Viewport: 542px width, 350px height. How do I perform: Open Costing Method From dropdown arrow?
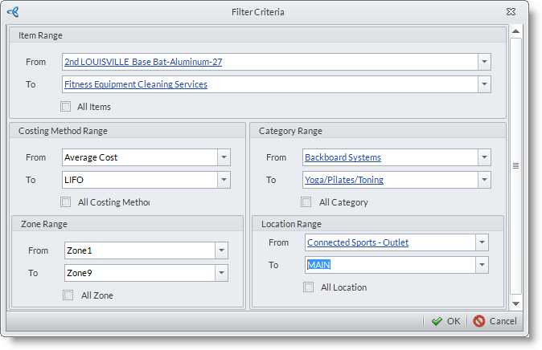click(x=224, y=157)
